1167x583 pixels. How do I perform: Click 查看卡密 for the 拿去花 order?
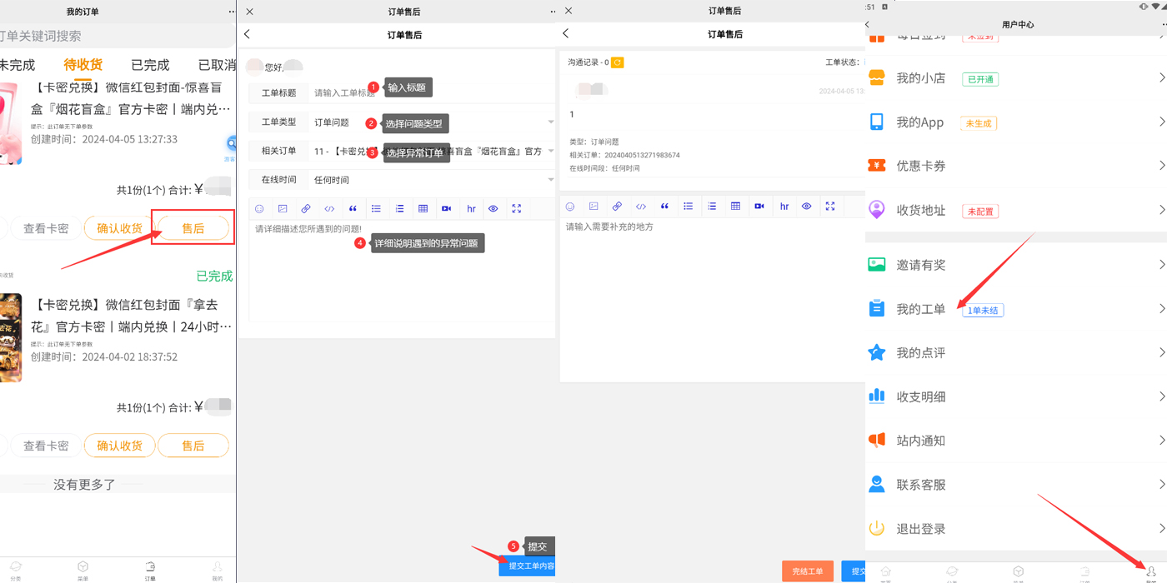click(46, 446)
